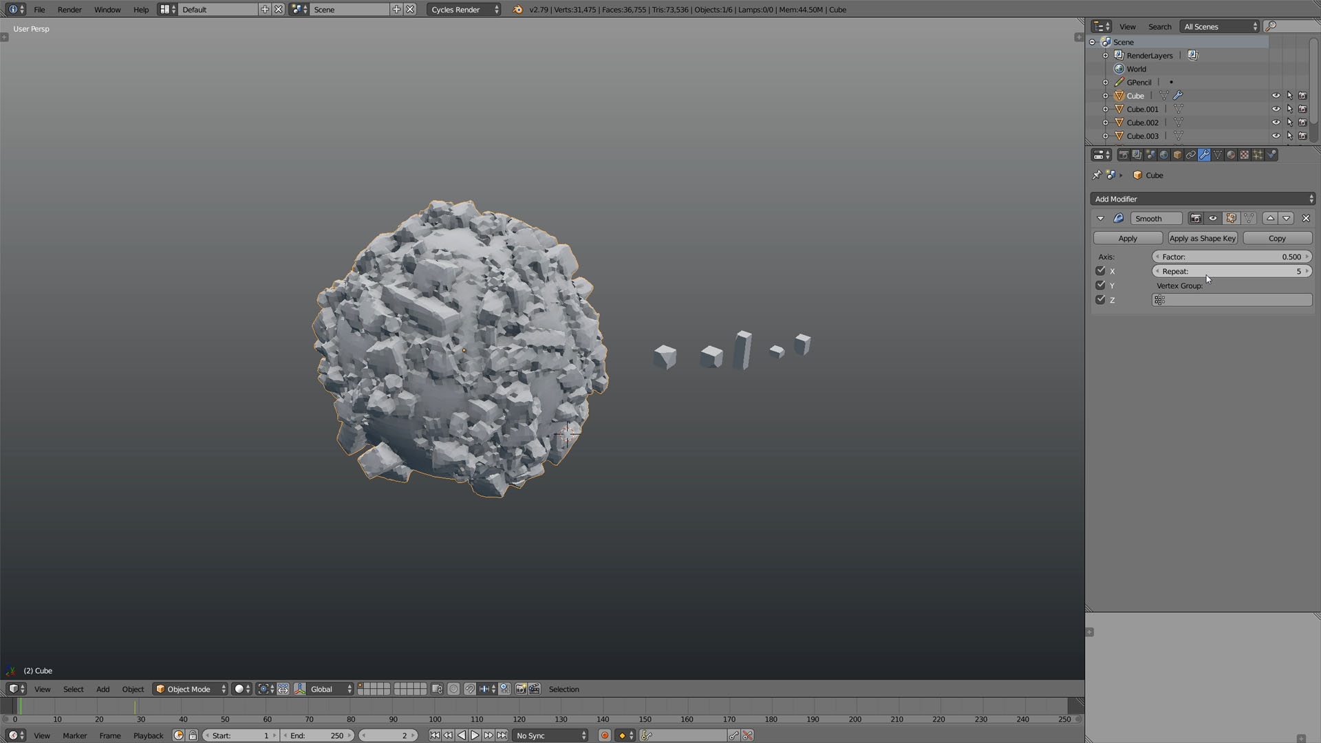
Task: Click the Apply button for Smooth modifier
Action: tap(1128, 238)
